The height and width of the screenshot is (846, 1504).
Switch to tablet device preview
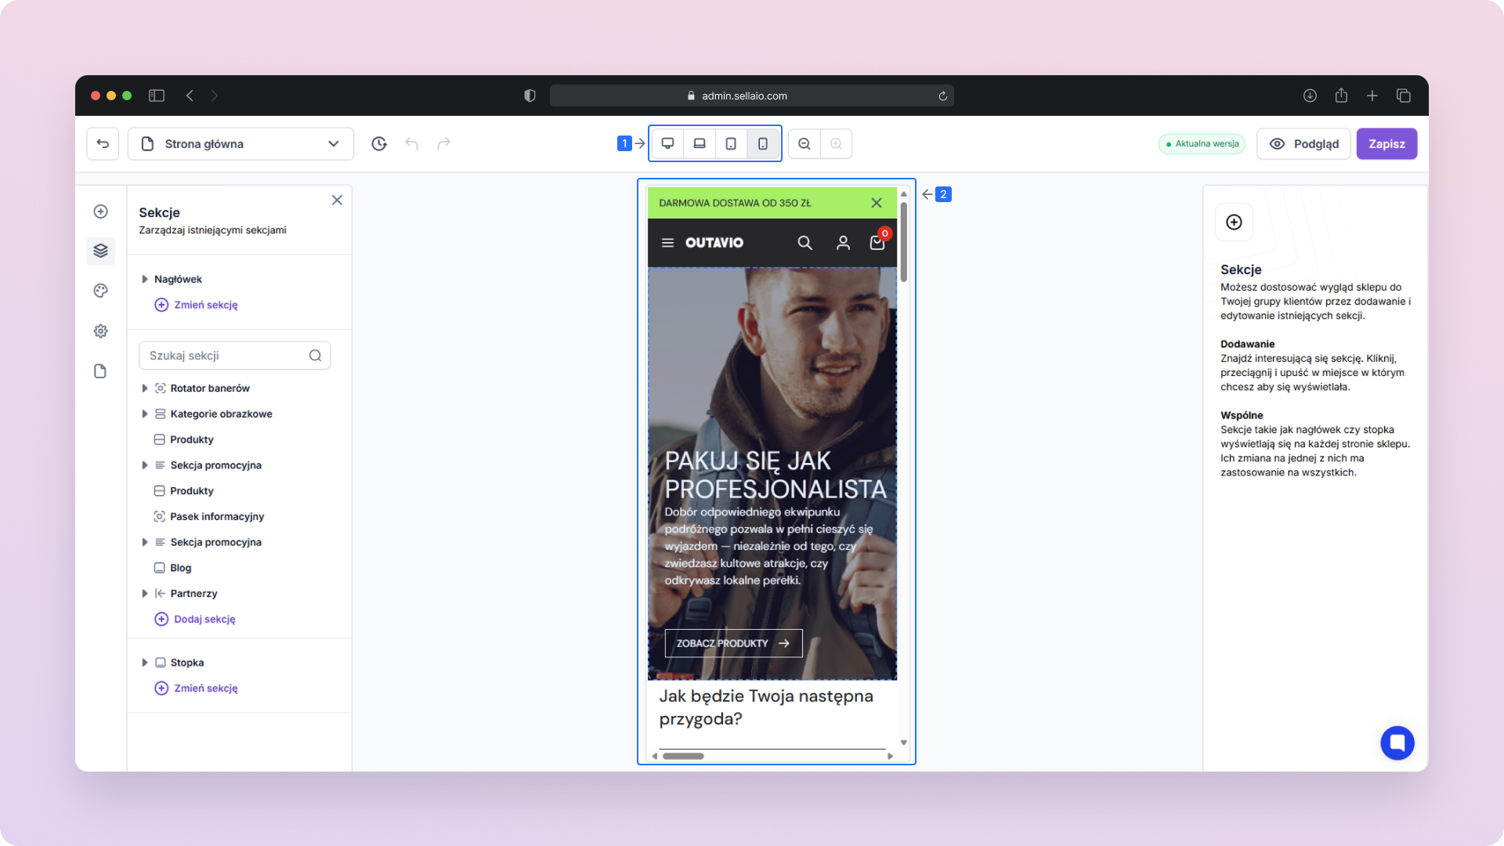tap(731, 143)
